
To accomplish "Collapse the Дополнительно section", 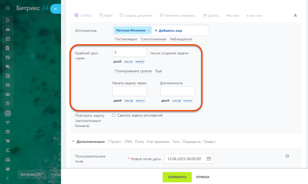I will point(73,141).
